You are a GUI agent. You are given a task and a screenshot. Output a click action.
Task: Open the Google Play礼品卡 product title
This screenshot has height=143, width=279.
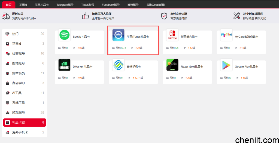pos(246,67)
